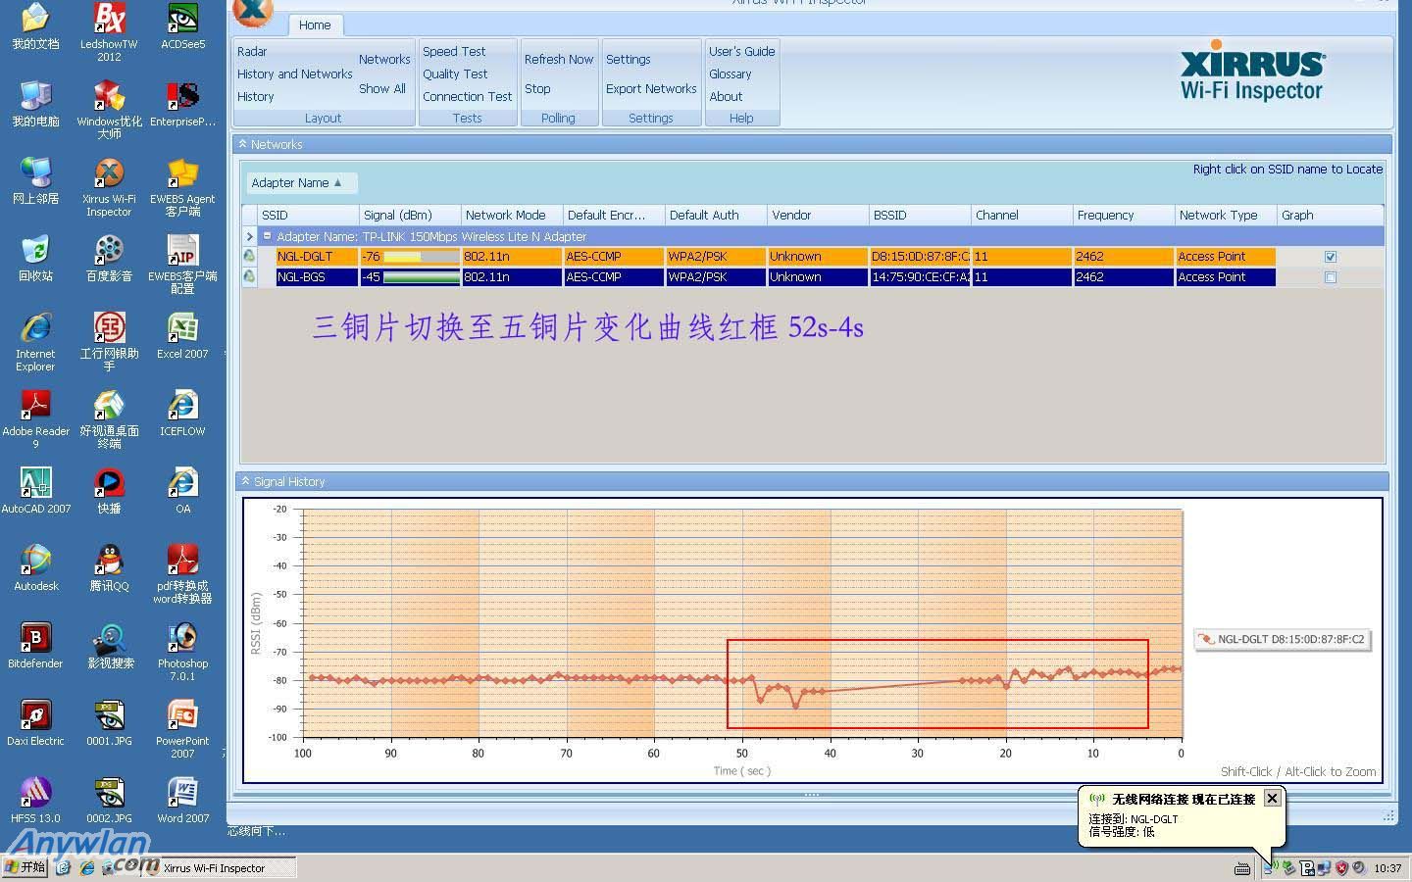Click the NGL-BGS signal strength bar
The width and height of the screenshot is (1412, 882).
(x=422, y=277)
